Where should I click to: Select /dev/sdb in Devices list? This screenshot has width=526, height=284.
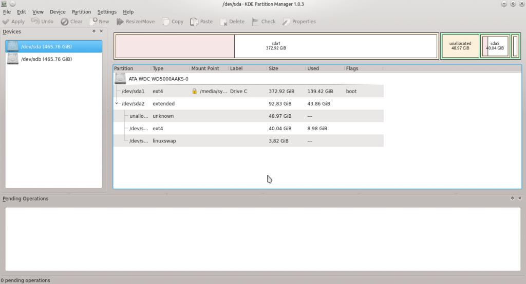(46, 59)
